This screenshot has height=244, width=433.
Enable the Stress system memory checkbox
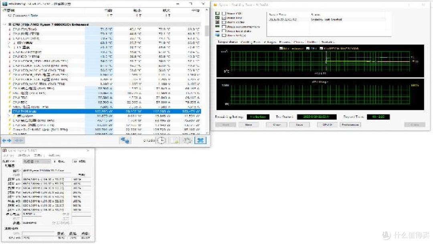224,26
